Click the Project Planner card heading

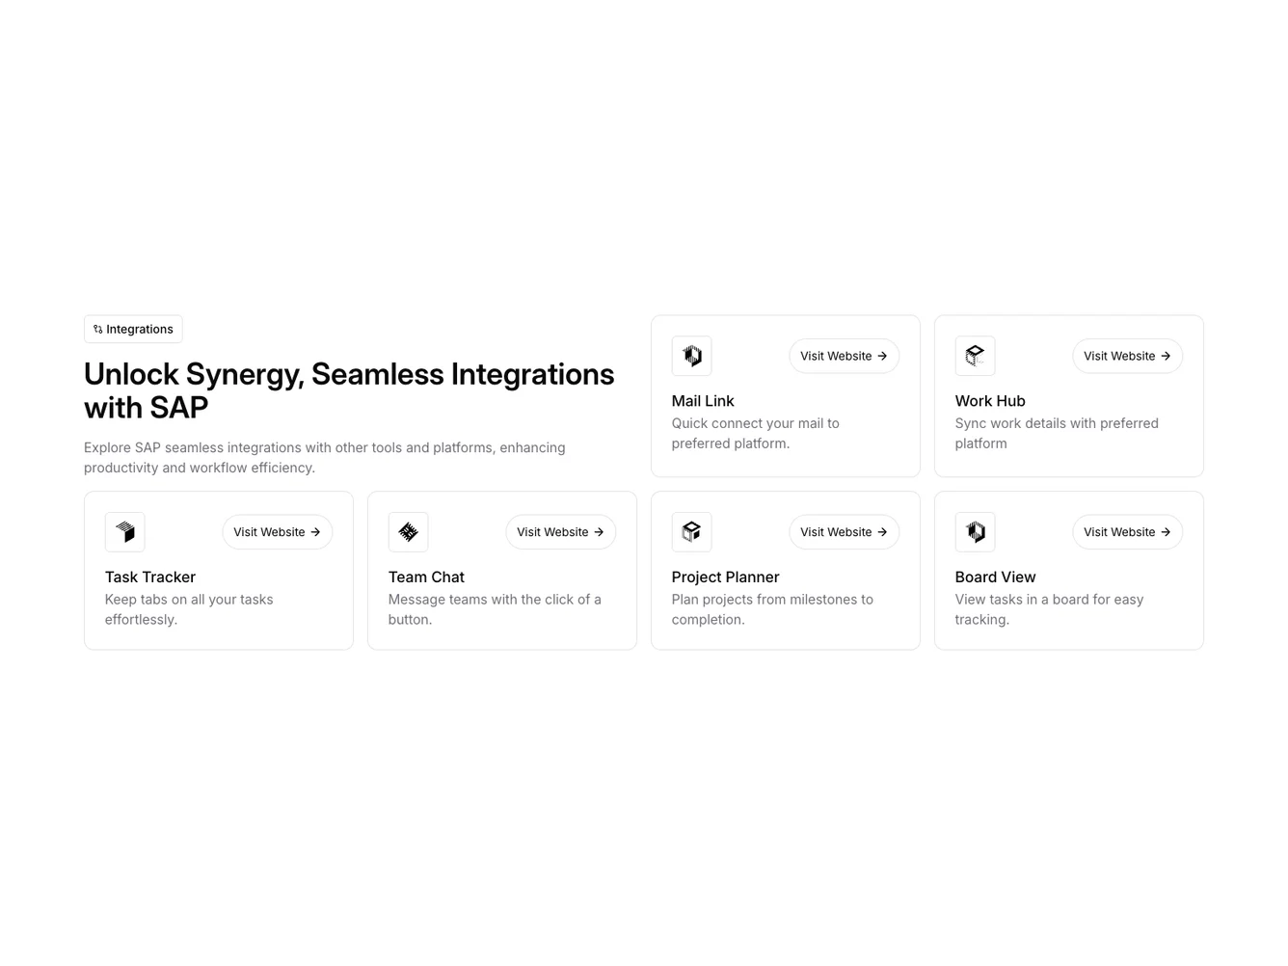pos(725,577)
